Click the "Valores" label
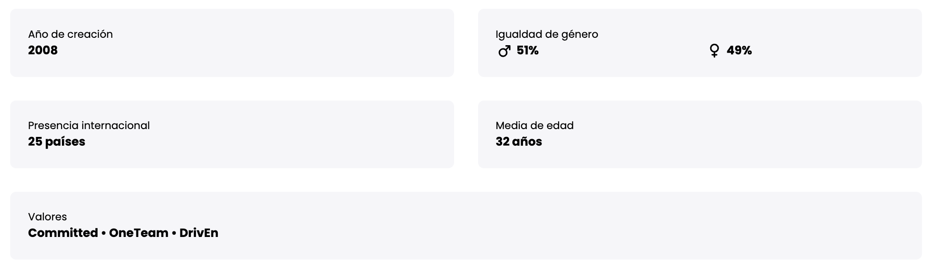Image resolution: width=934 pixels, height=272 pixels. [47, 217]
